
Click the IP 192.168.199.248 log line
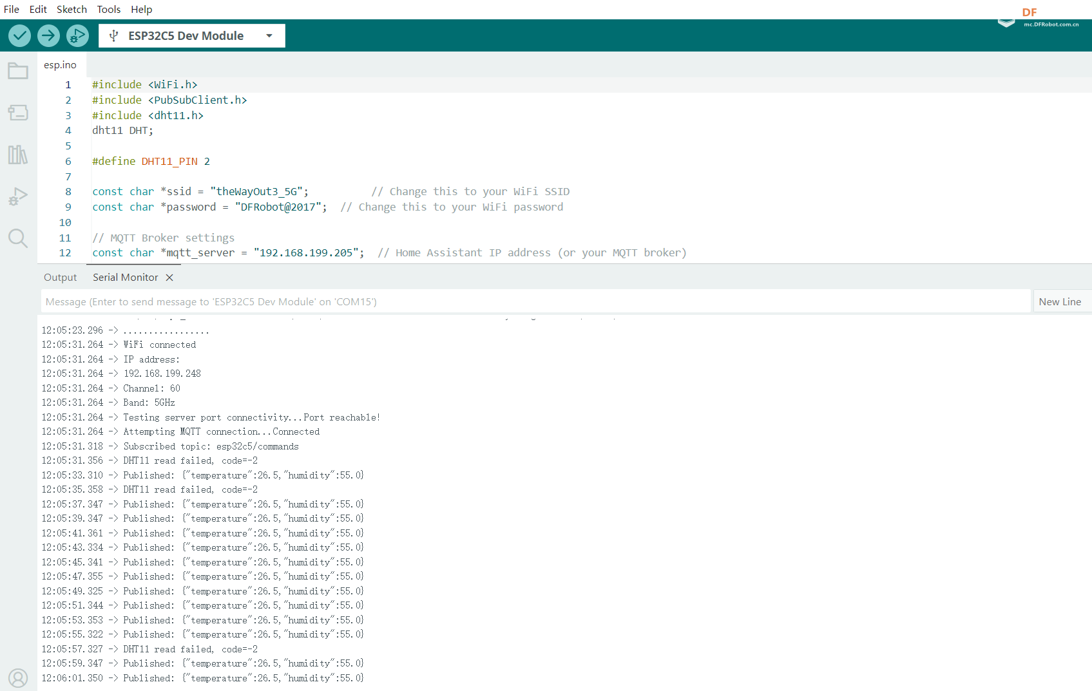[x=122, y=374]
